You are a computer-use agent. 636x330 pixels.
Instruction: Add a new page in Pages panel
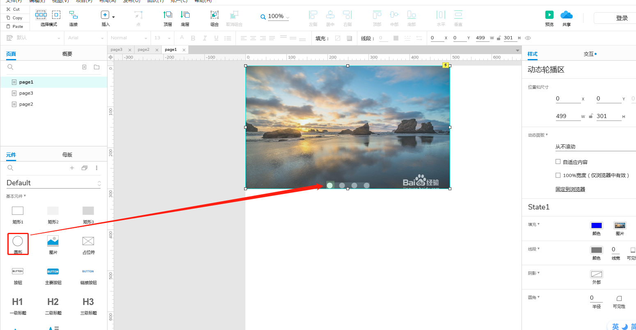tap(84, 67)
